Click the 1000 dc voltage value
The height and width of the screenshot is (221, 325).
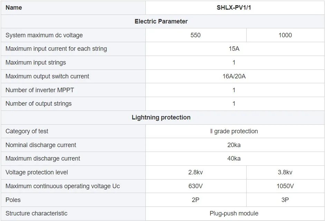(x=285, y=35)
